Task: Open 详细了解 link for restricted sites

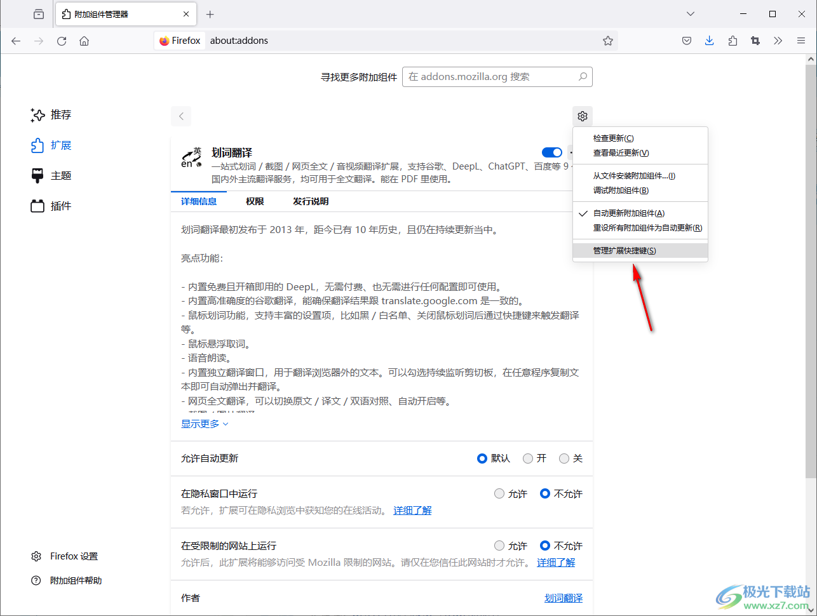Action: 556,563
